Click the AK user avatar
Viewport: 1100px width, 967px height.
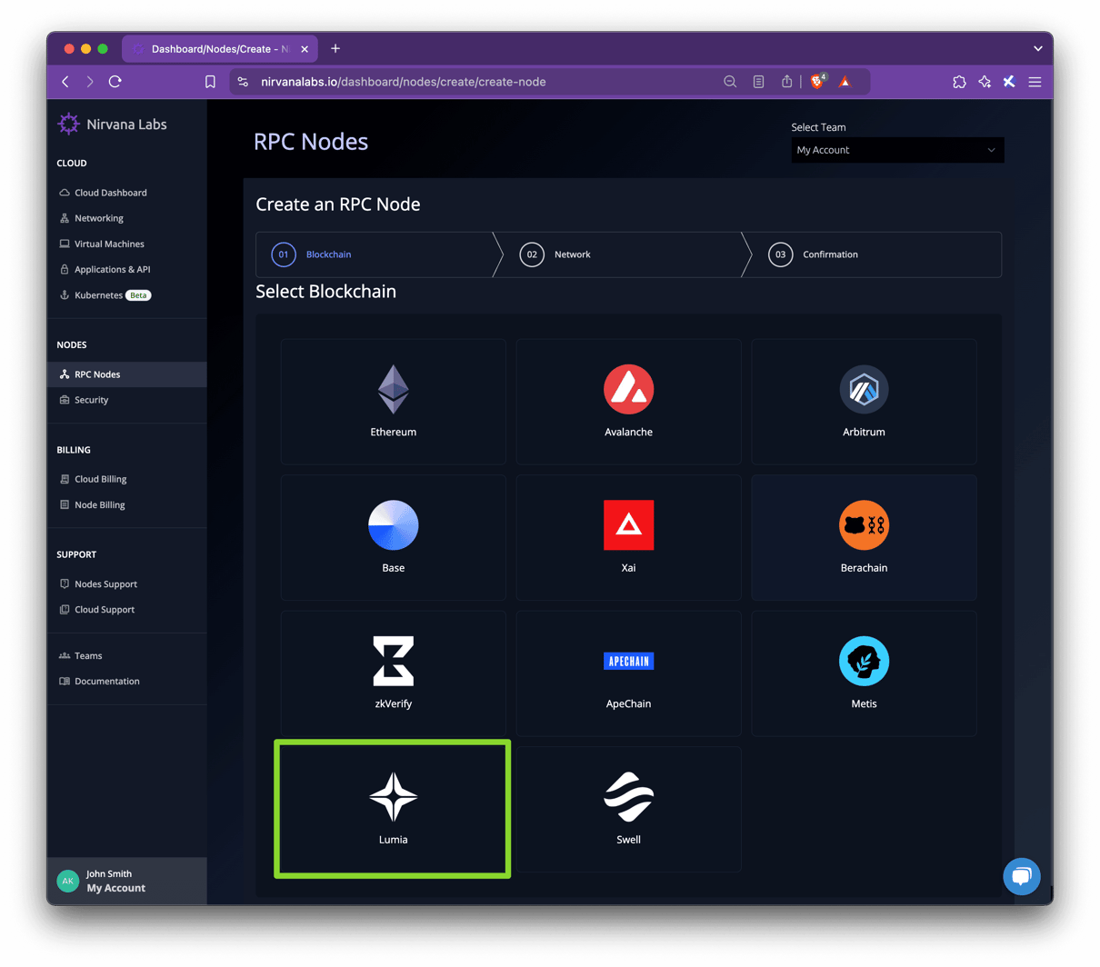coord(67,881)
